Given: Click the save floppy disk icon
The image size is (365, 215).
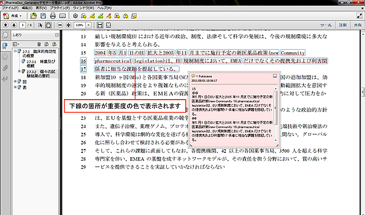Looking at the screenshot, I should click(x=43, y=16).
